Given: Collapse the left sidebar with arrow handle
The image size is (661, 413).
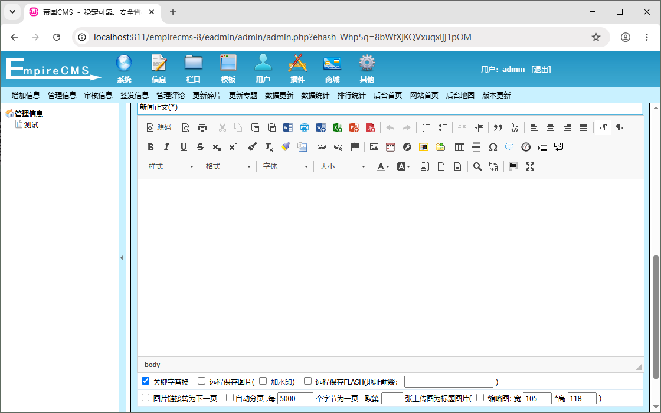Looking at the screenshot, I should click(x=122, y=257).
